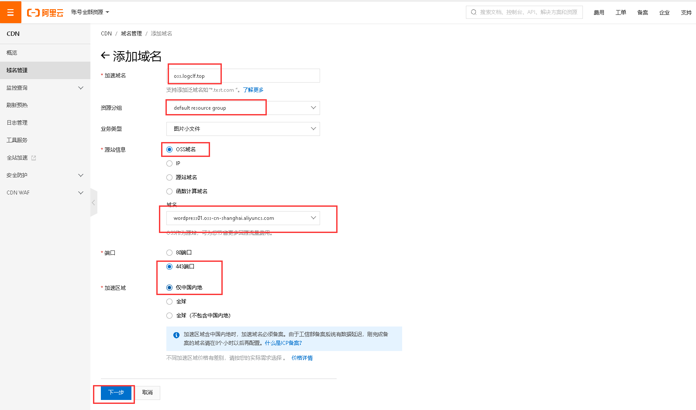Click the top search box
Viewport: 696px width, 410px height.
click(524, 12)
